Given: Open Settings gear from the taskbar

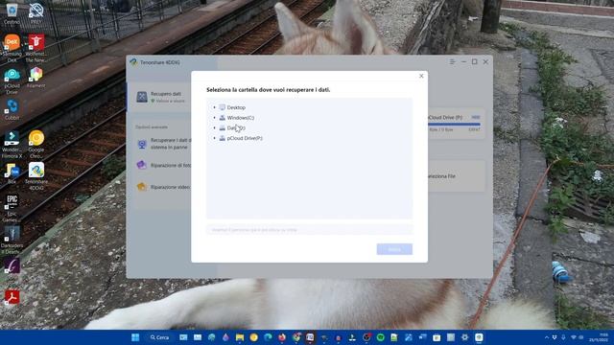Looking at the screenshot, I should [x=464, y=337].
